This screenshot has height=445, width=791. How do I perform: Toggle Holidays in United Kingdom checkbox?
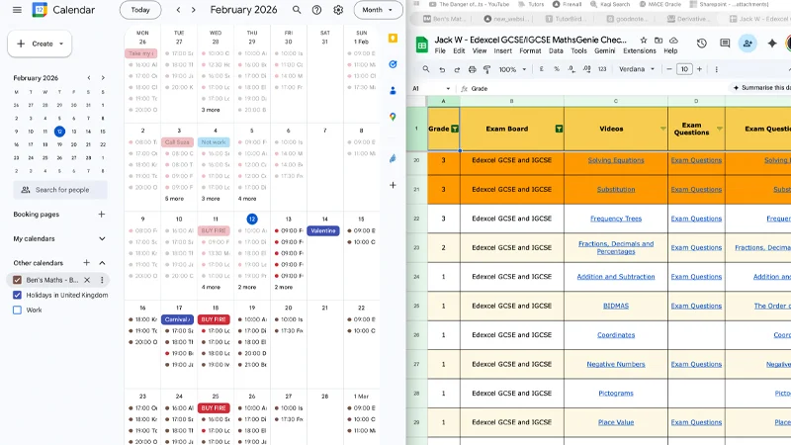pos(17,295)
